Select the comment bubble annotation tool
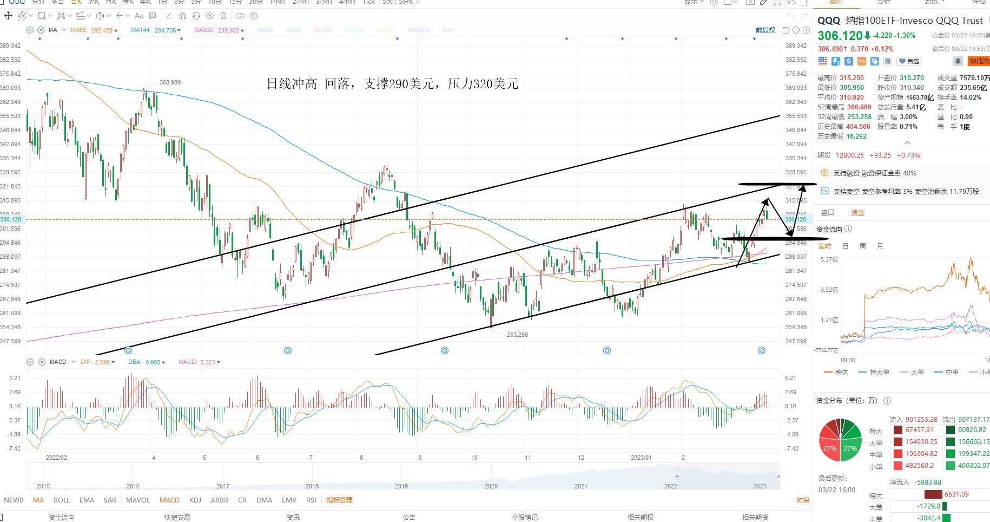This screenshot has height=522, width=990. point(153,16)
